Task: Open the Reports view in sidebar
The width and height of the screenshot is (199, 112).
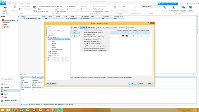Action: pos(10,94)
